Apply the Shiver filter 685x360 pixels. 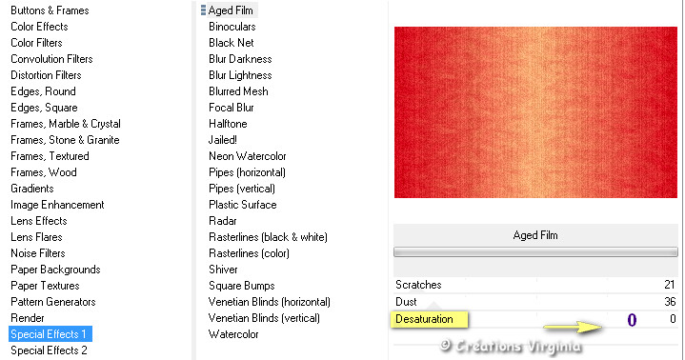pos(223,270)
